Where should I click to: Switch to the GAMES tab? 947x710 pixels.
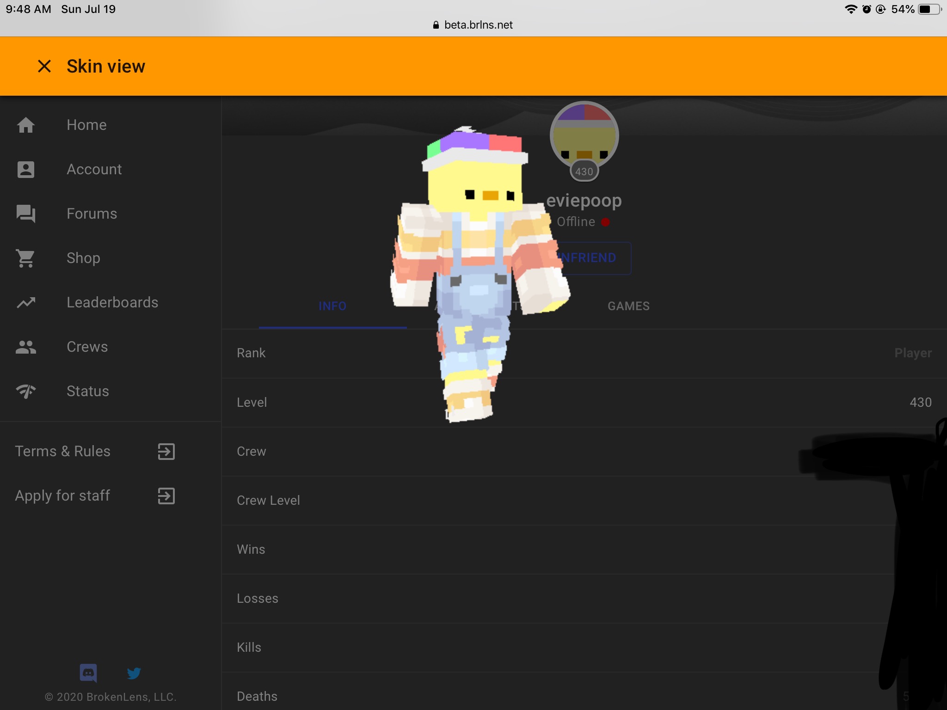pos(628,306)
